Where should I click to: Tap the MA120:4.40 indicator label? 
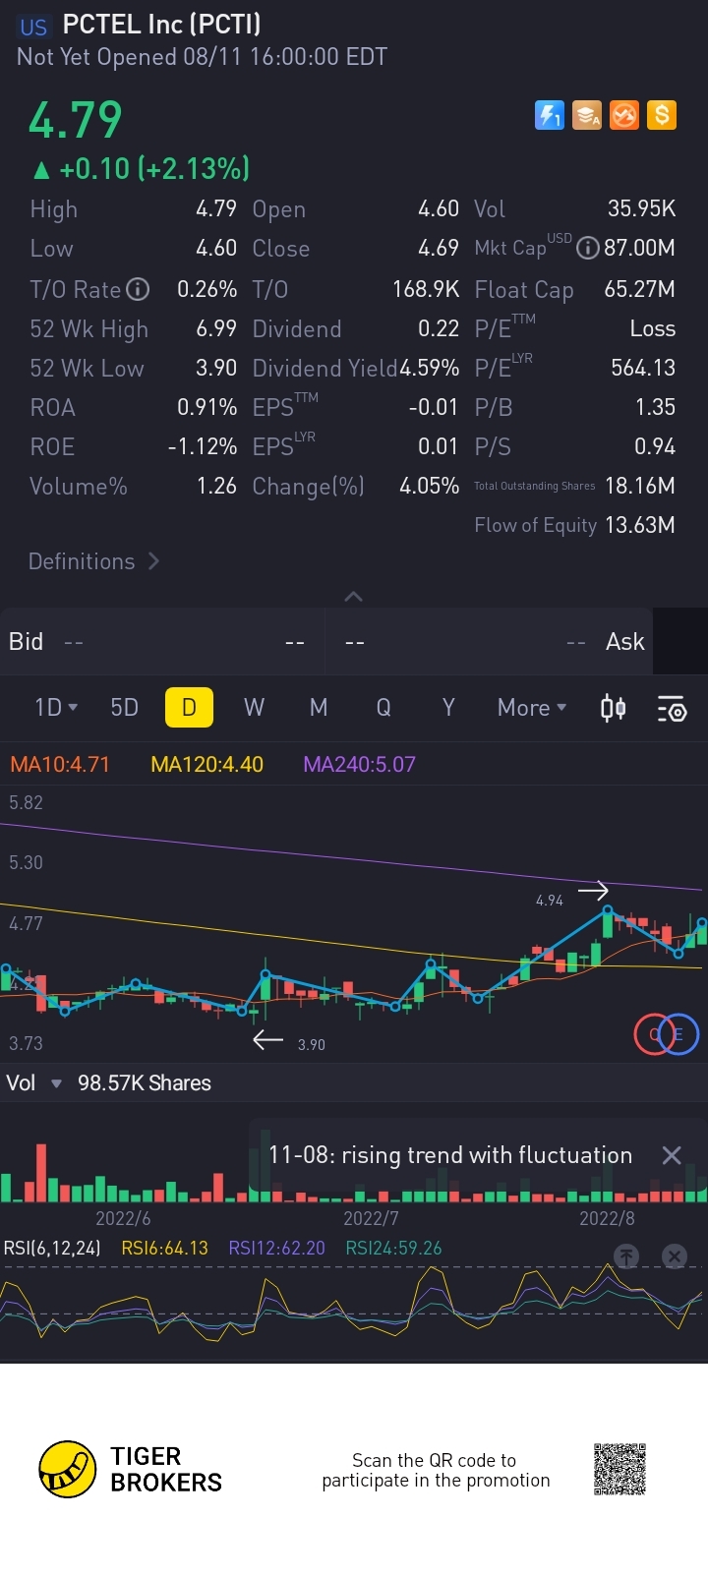(206, 765)
